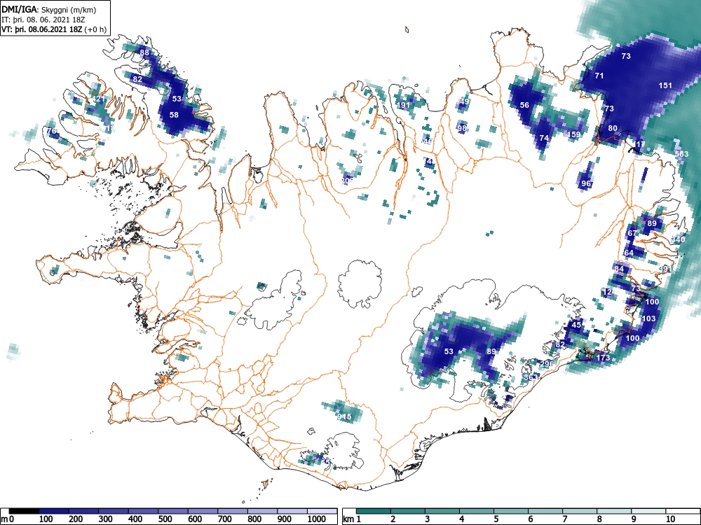Click the darkest blue 100–200 m legend swatch
The height and width of the screenshot is (525, 701).
54,511
